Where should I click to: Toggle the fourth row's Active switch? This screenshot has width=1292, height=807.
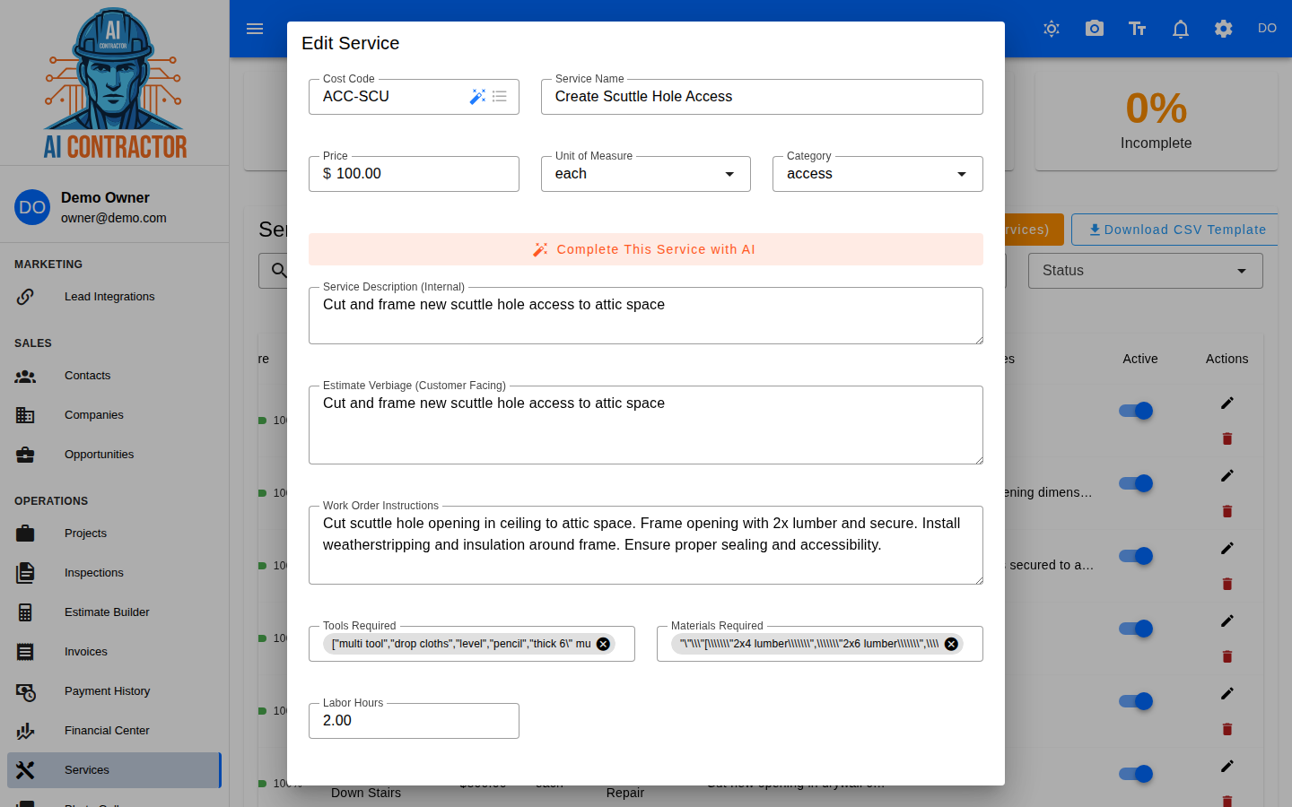1136,629
